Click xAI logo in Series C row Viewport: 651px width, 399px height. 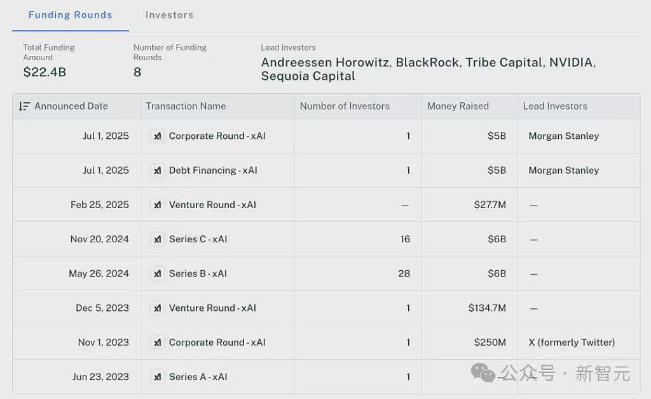[x=158, y=239]
